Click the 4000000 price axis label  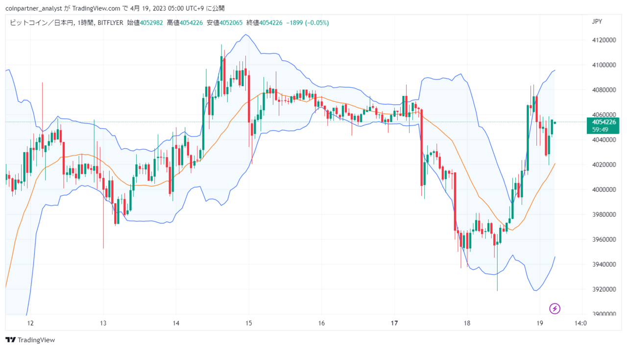click(603, 189)
